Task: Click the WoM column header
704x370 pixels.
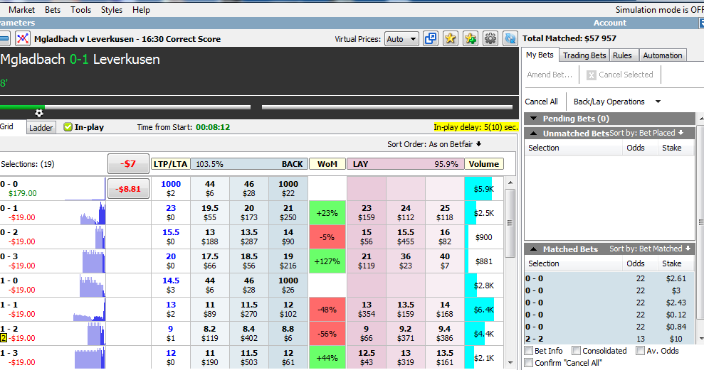Action: 327,164
